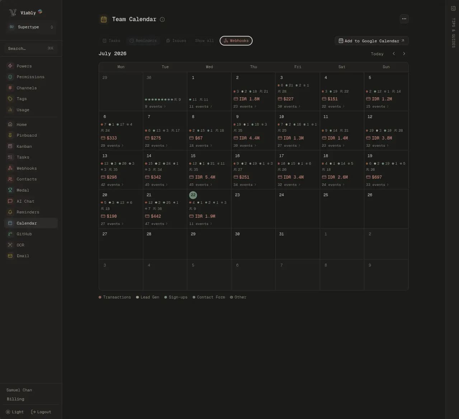Open the Permissions shield icon
This screenshot has width=459, height=419.
coord(10,77)
